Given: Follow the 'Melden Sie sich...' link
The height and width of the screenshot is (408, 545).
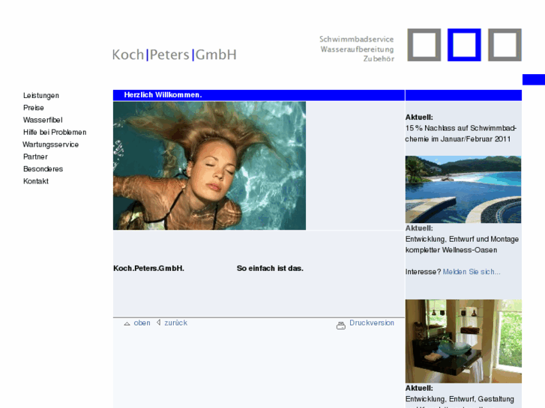Looking at the screenshot, I should [472, 272].
